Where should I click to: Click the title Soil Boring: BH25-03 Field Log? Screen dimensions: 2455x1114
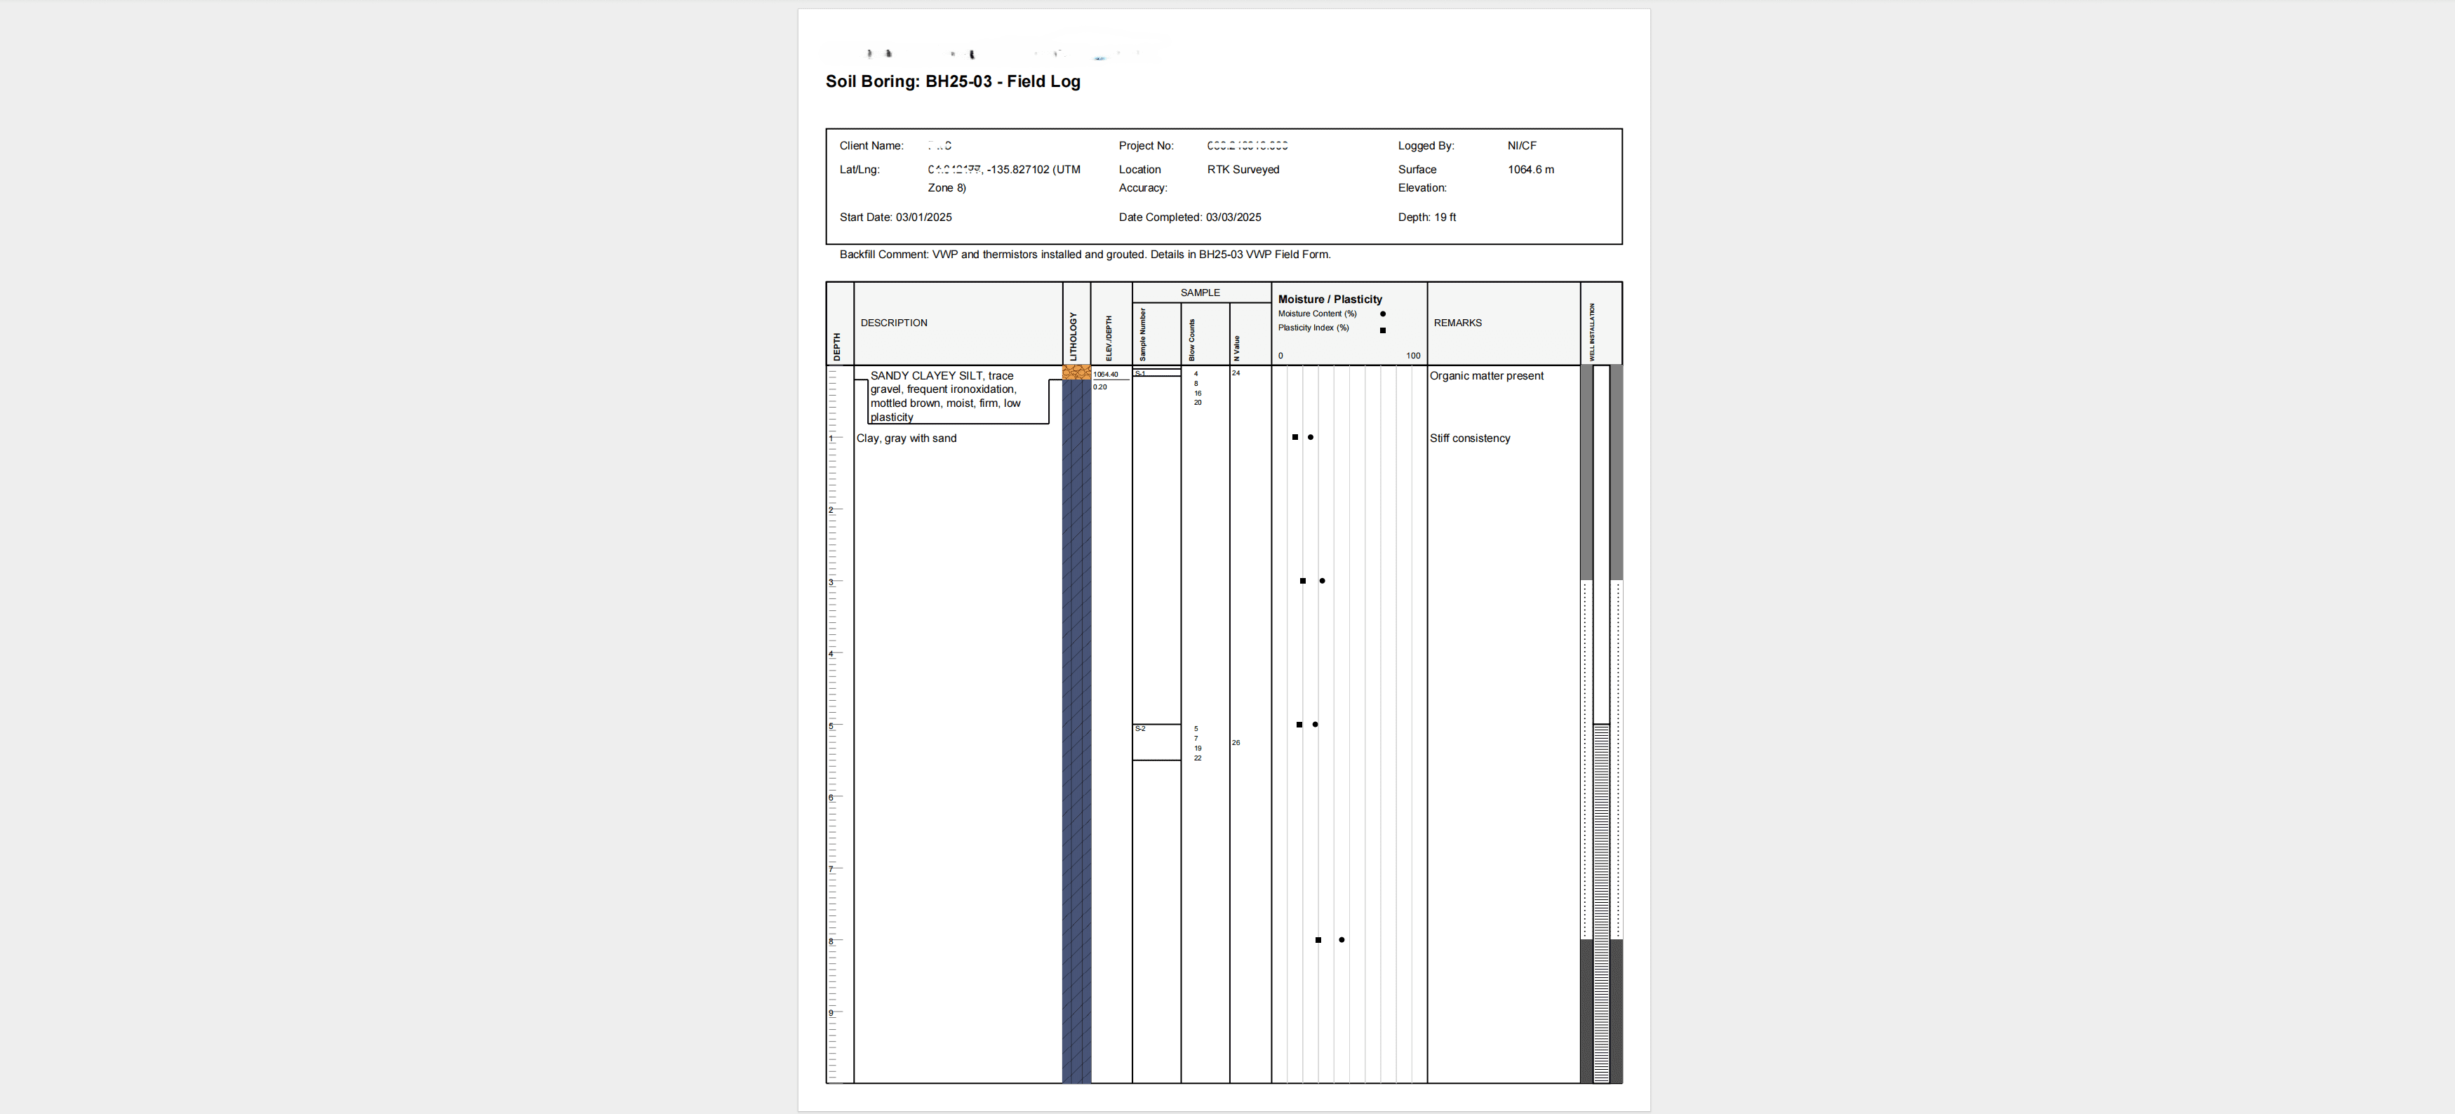[x=952, y=82]
